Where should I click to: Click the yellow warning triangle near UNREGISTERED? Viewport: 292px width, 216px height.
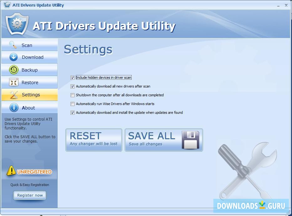[x=12, y=171]
